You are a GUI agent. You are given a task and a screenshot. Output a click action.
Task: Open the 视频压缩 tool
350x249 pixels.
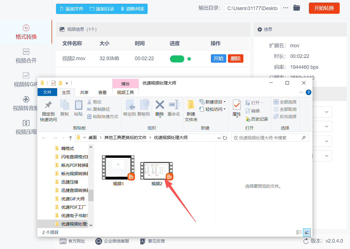point(26,127)
